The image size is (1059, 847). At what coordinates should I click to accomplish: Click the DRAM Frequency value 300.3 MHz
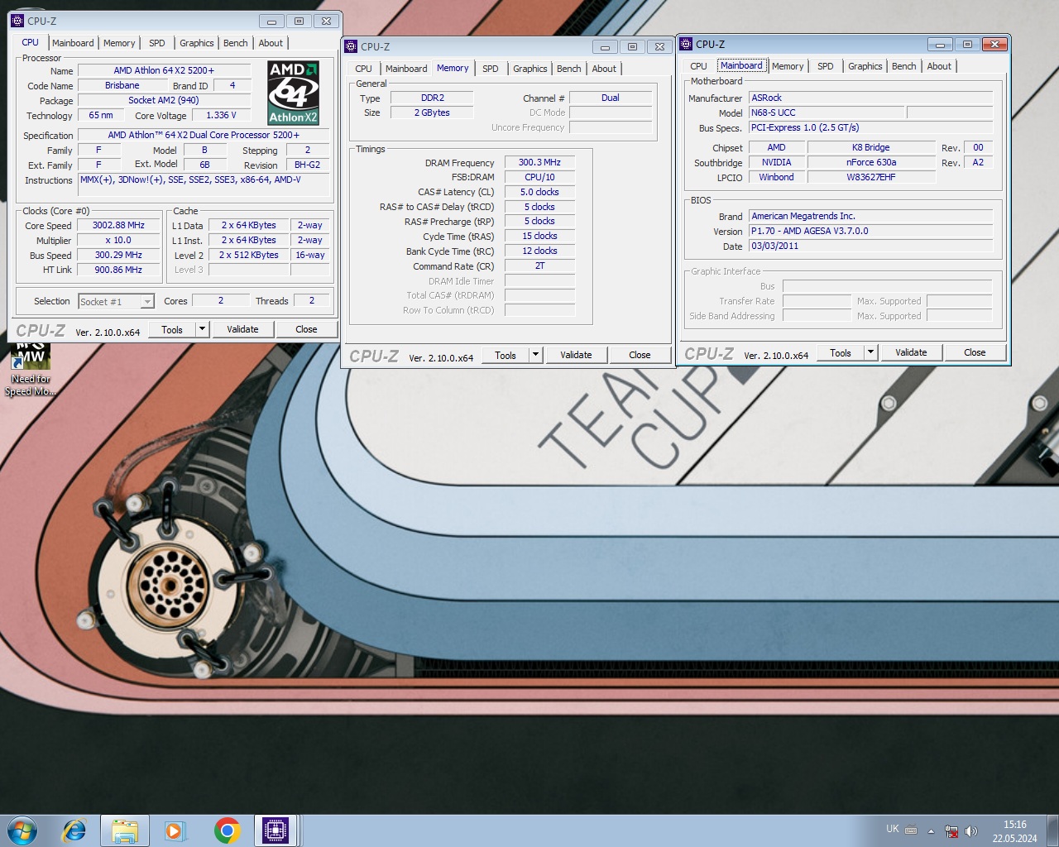pos(539,163)
